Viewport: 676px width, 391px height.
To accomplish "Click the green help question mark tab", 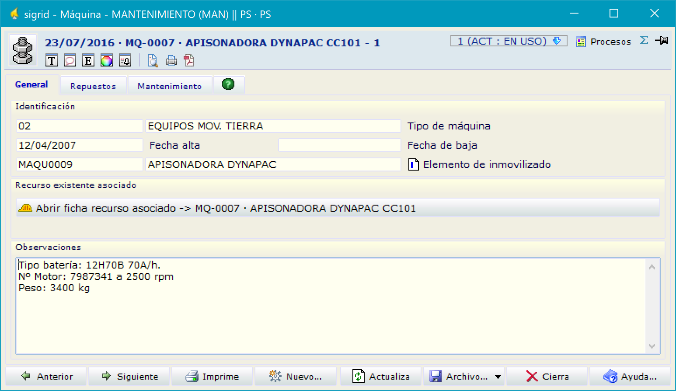I will click(x=228, y=84).
